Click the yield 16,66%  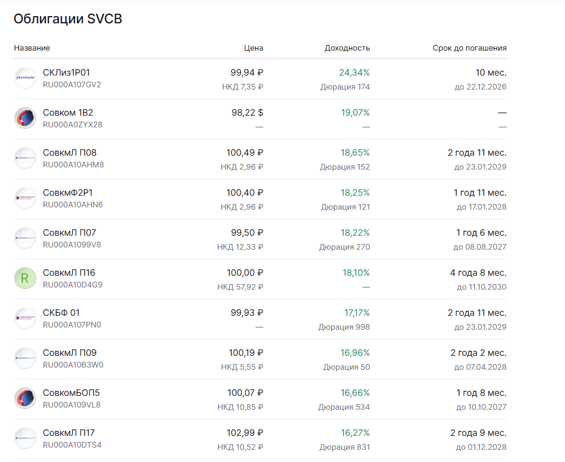coord(355,393)
